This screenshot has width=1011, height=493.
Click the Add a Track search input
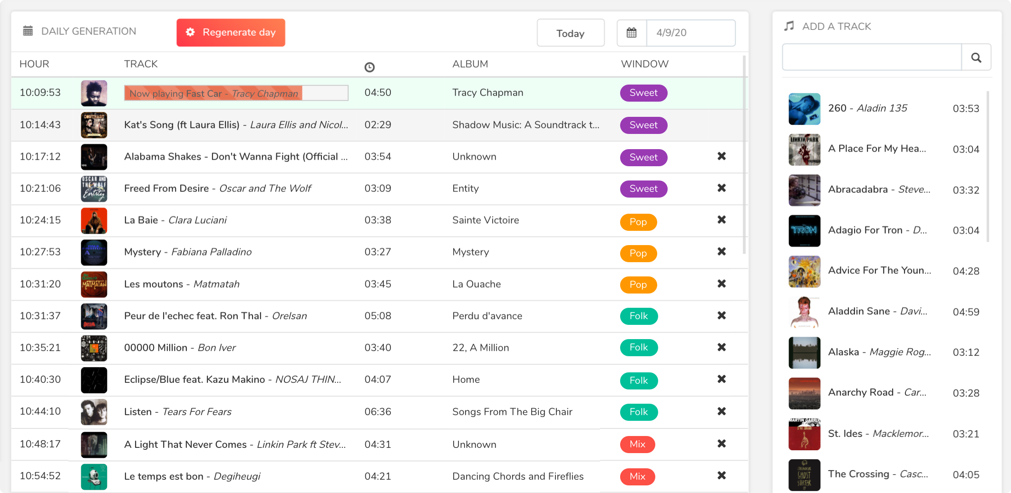click(872, 57)
